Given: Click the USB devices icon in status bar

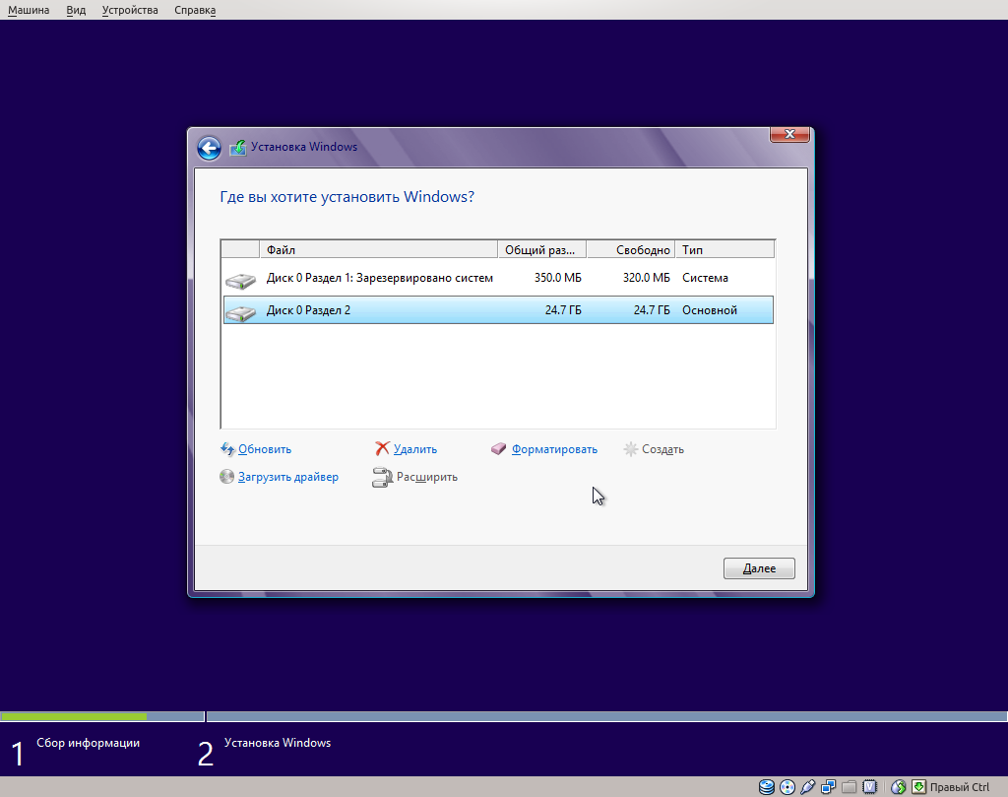Looking at the screenshot, I should (x=808, y=787).
